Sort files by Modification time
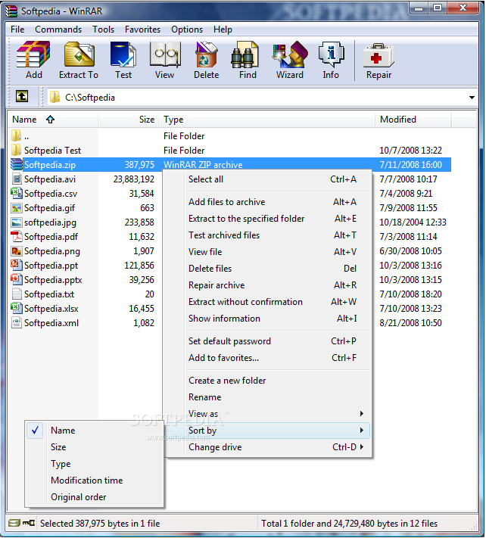 point(95,480)
